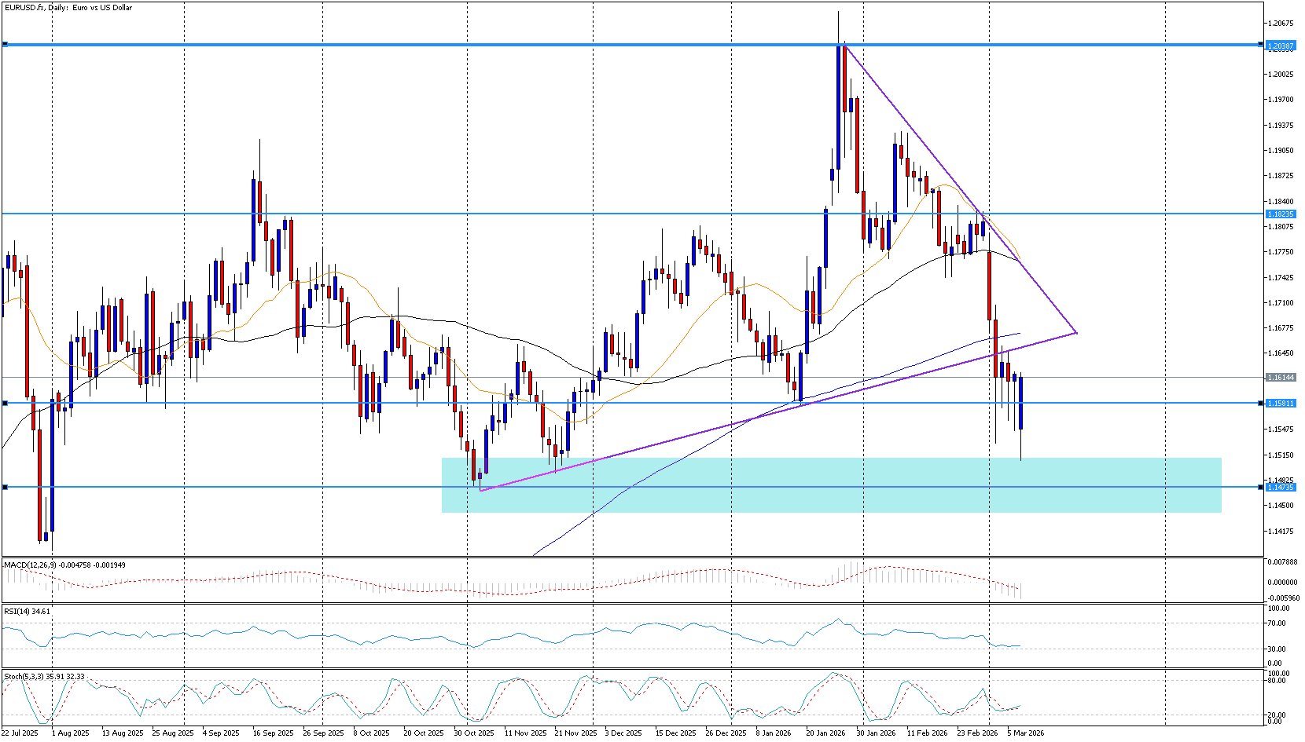The width and height of the screenshot is (1305, 742).
Task: Select the 1 Aug 2025 date on the time axis
Action: [70, 733]
